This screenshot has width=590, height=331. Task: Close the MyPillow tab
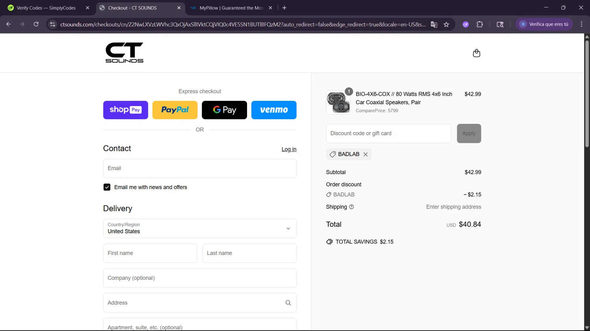pos(270,8)
